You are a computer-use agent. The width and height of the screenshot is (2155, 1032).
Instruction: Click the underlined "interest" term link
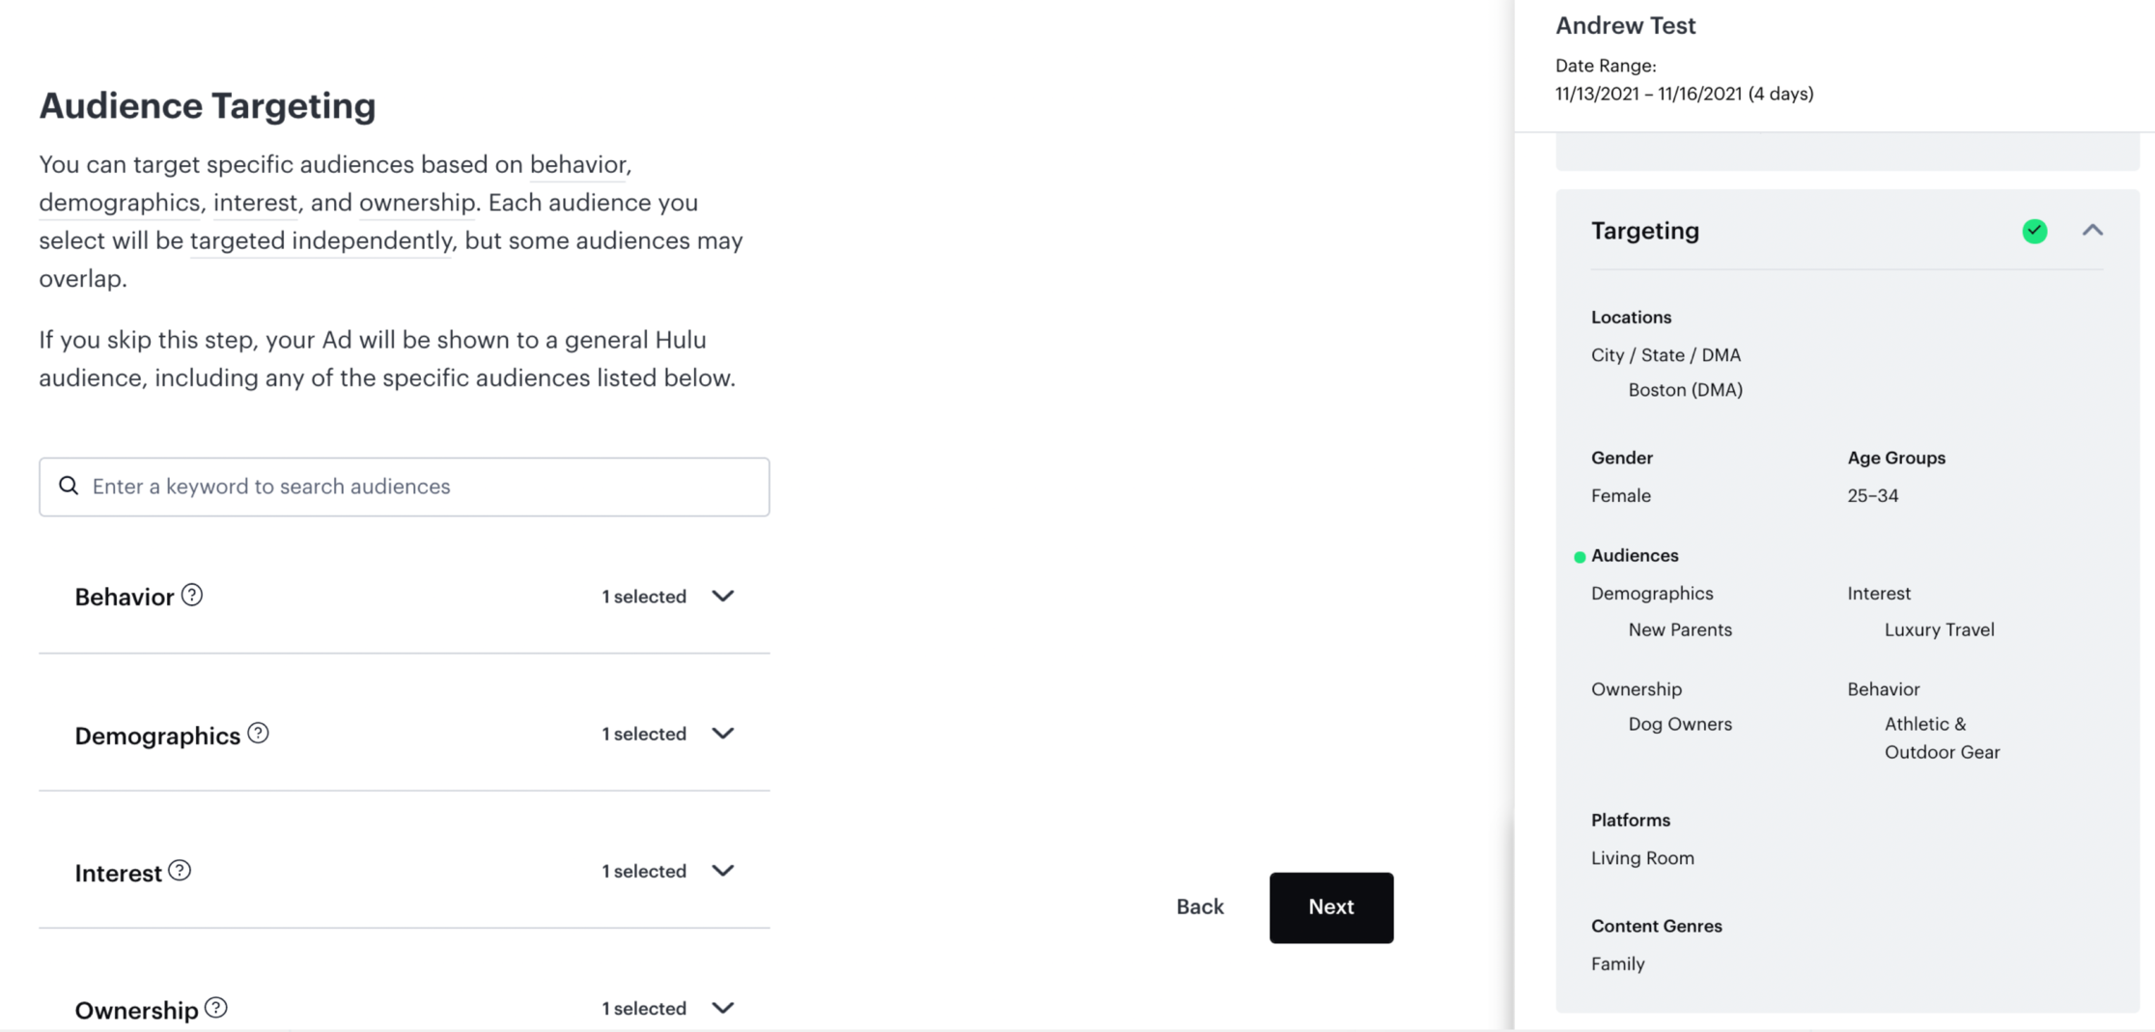pos(255,203)
